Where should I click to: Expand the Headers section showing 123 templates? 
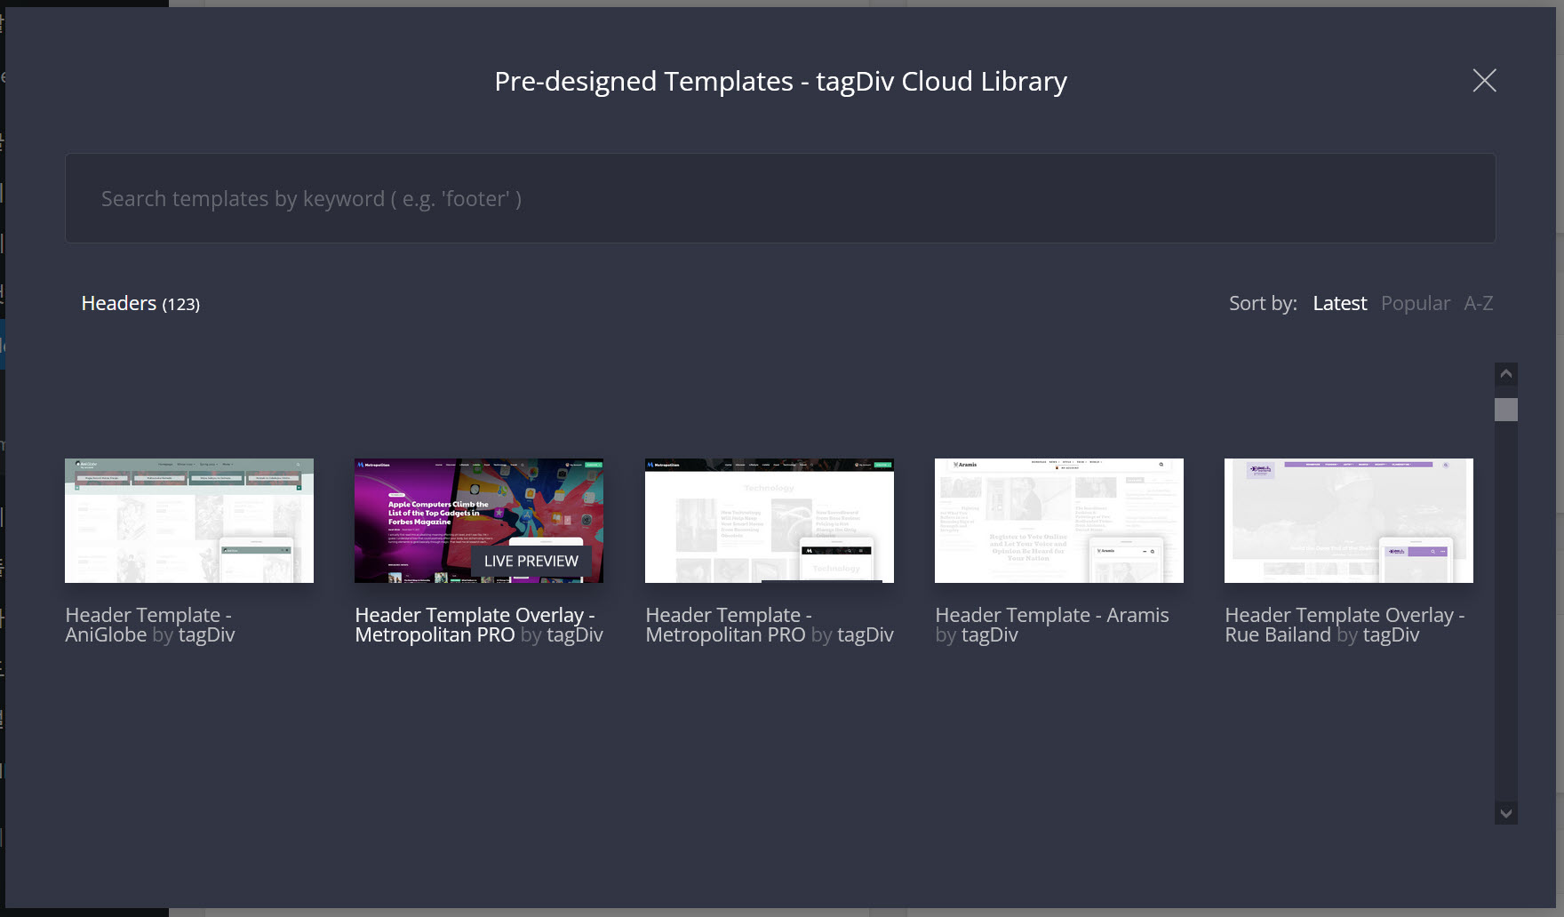click(x=140, y=303)
